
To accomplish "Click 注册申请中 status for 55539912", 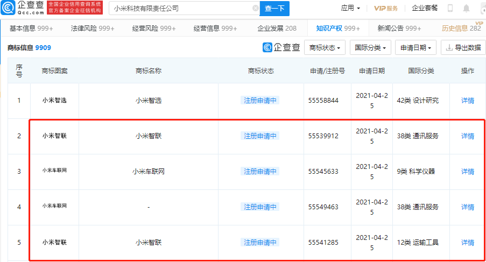I will coord(260,136).
